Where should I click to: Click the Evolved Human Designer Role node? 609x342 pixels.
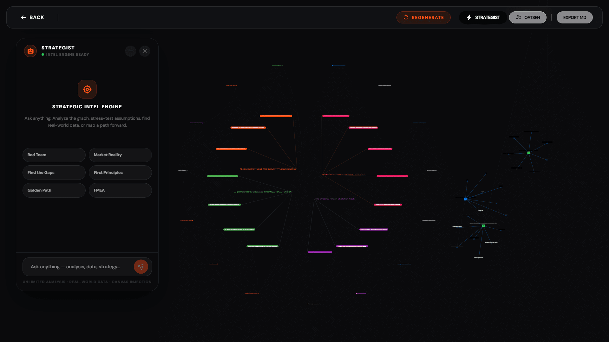pos(335,199)
